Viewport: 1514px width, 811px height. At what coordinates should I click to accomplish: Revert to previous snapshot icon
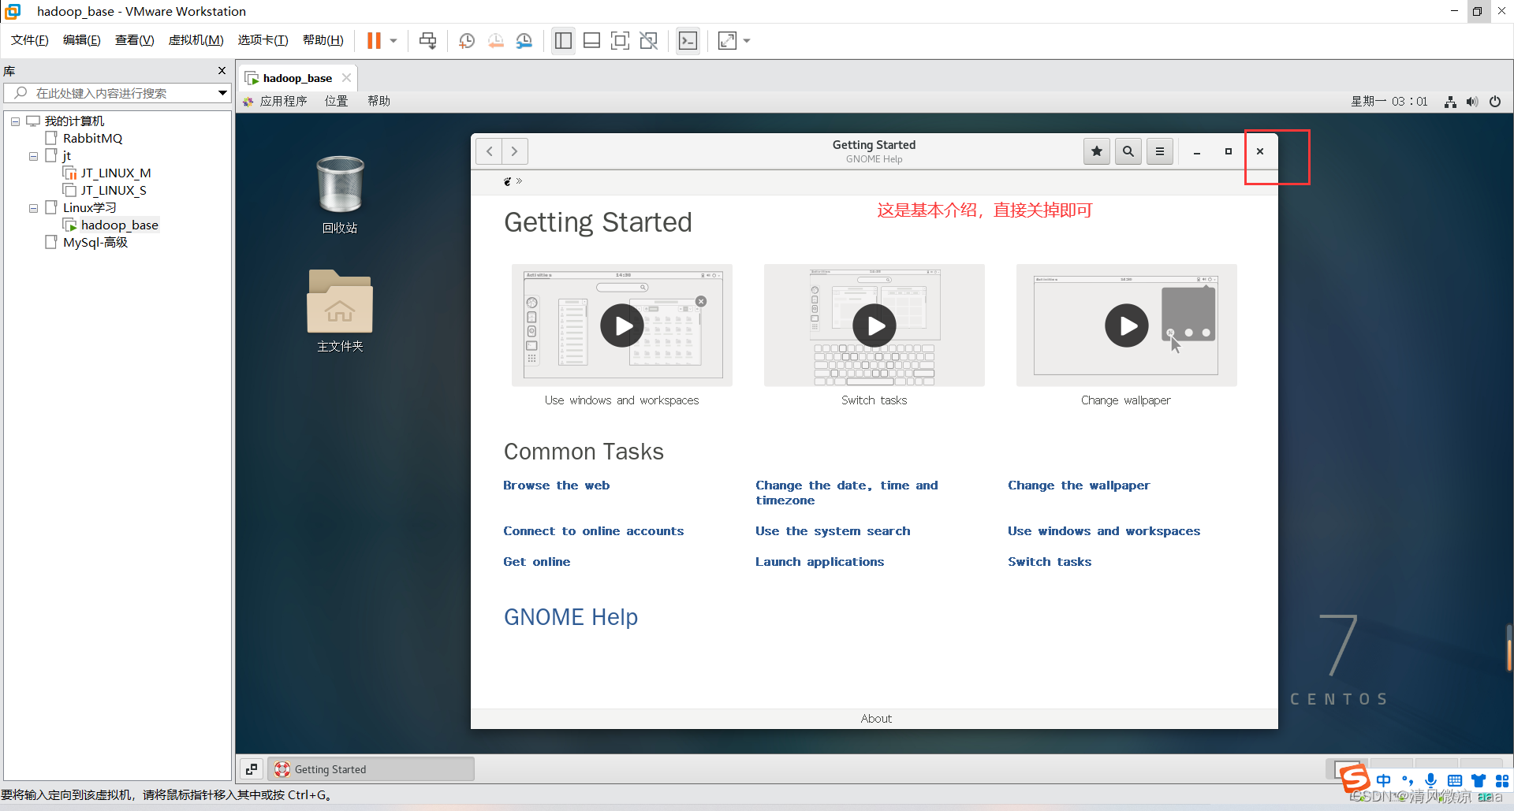495,40
